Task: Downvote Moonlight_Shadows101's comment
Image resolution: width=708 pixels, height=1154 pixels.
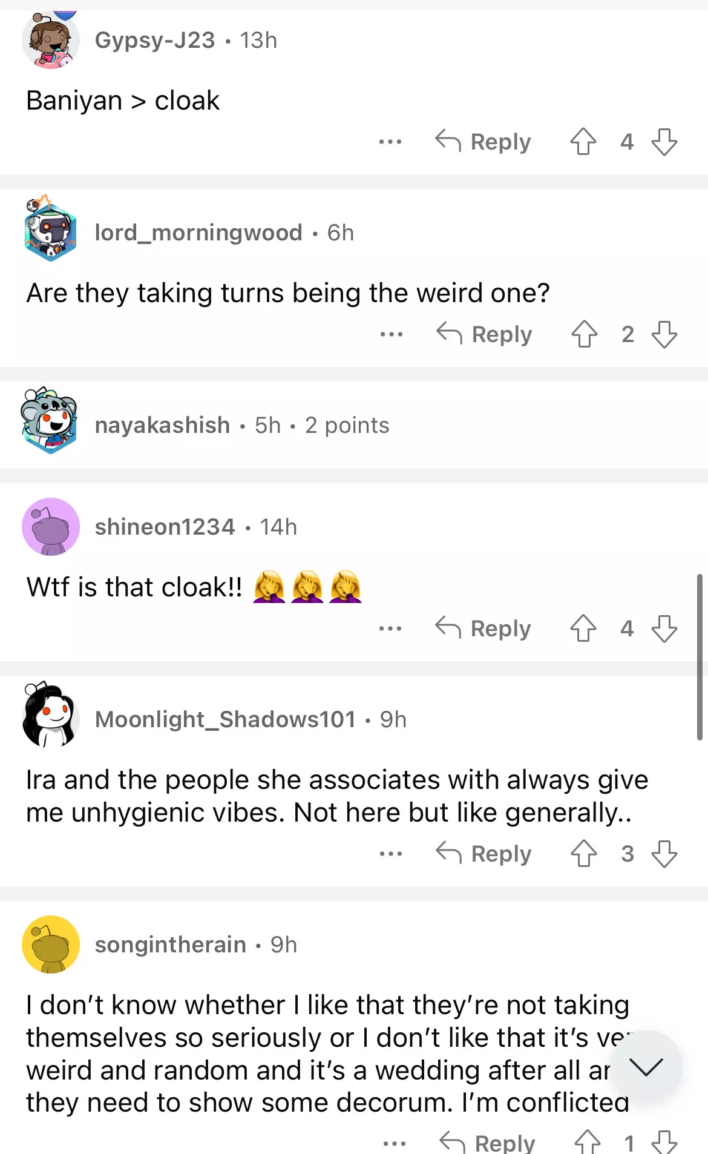Action: pos(664,854)
